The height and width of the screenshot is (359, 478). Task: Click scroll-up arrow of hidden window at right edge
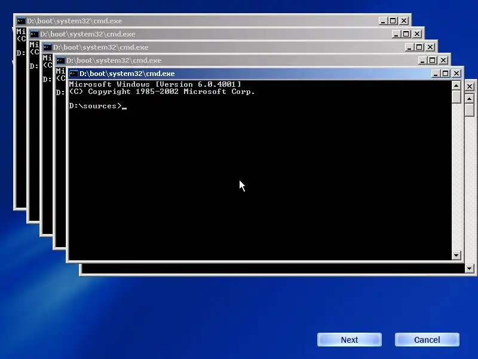pyautogui.click(x=470, y=99)
